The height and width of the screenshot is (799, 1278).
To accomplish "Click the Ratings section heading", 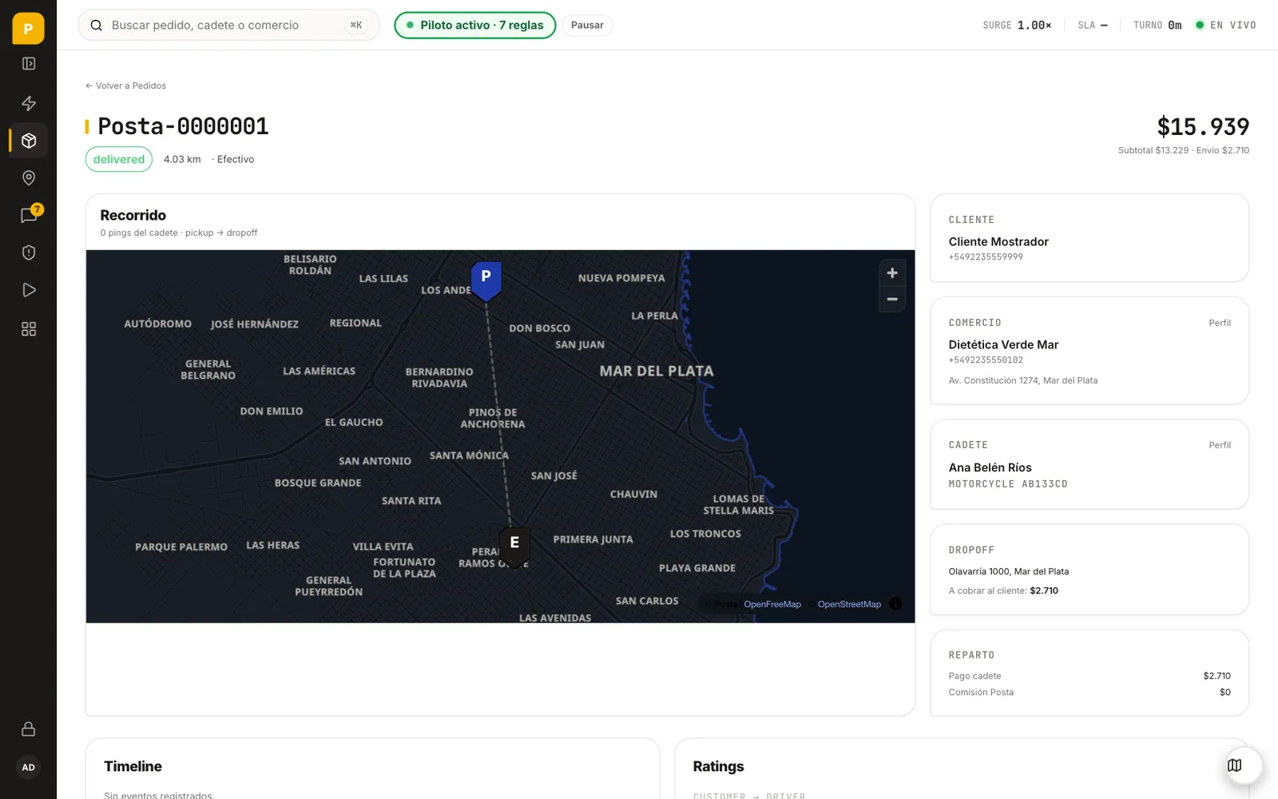I will pos(718,766).
